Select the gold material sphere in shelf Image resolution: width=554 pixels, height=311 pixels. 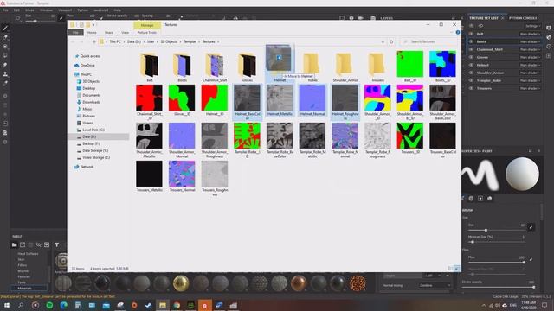coord(181,283)
